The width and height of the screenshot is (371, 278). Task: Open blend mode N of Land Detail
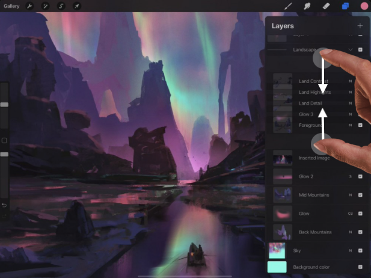(x=351, y=103)
